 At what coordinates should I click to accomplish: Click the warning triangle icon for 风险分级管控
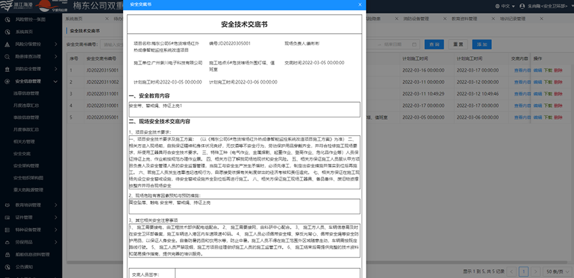(7, 44)
